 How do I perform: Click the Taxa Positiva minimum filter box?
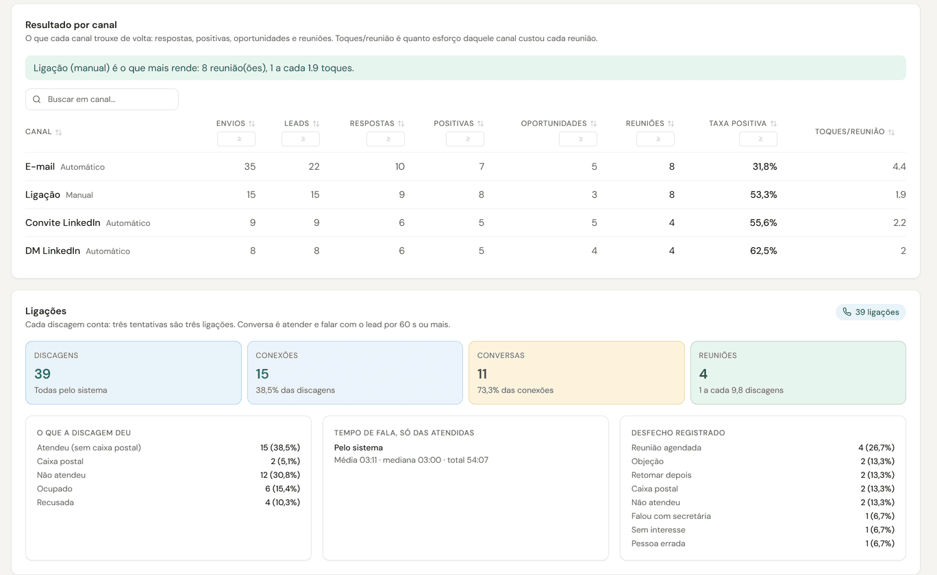[x=758, y=139]
